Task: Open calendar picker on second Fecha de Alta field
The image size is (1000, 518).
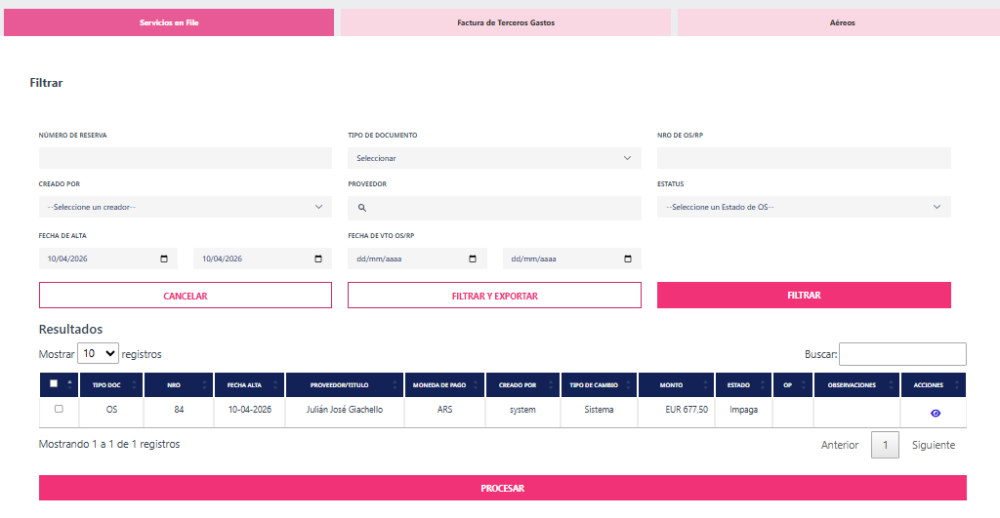Action: (318, 259)
